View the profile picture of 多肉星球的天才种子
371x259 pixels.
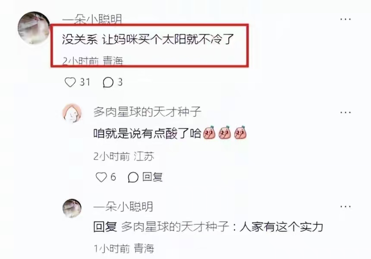click(72, 113)
